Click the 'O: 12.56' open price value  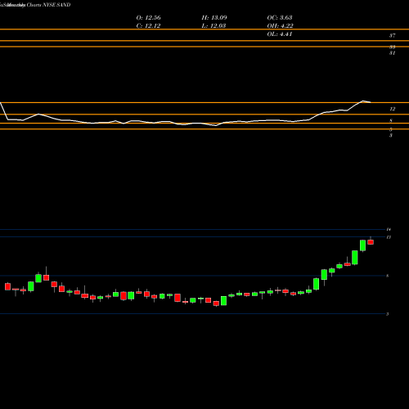coord(148,18)
